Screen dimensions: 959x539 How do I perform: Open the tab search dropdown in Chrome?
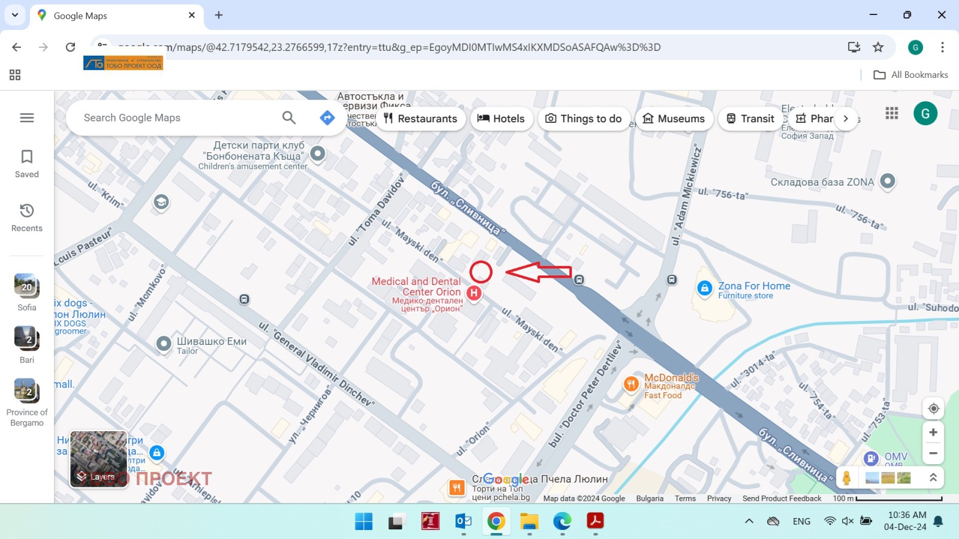point(15,15)
